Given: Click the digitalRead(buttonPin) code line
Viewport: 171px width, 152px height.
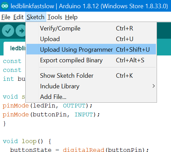Looking at the screenshot, I should (x=79, y=150).
